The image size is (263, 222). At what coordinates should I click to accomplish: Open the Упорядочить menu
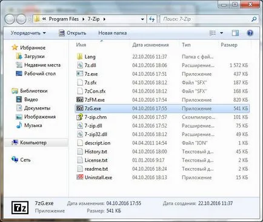click(28, 33)
